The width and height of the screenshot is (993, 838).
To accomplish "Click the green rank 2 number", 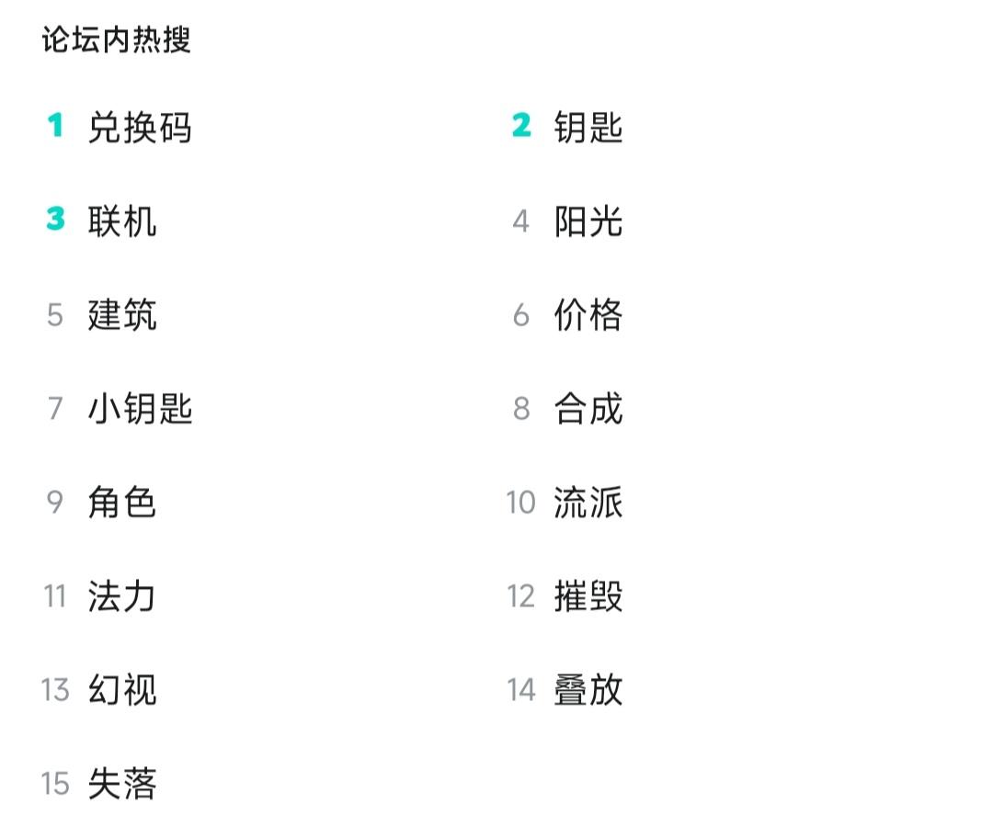I will coord(521,125).
